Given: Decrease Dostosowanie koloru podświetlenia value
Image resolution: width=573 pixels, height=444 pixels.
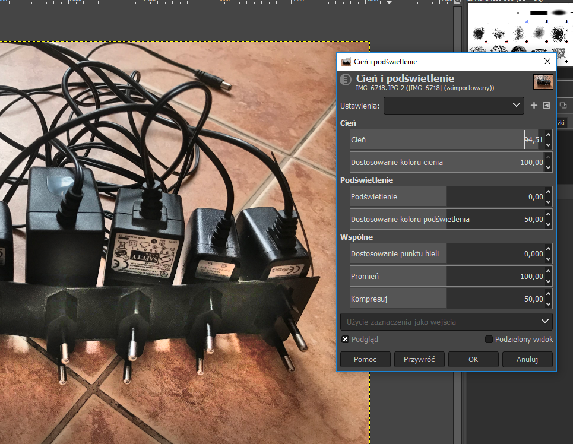Looking at the screenshot, I should point(548,224).
